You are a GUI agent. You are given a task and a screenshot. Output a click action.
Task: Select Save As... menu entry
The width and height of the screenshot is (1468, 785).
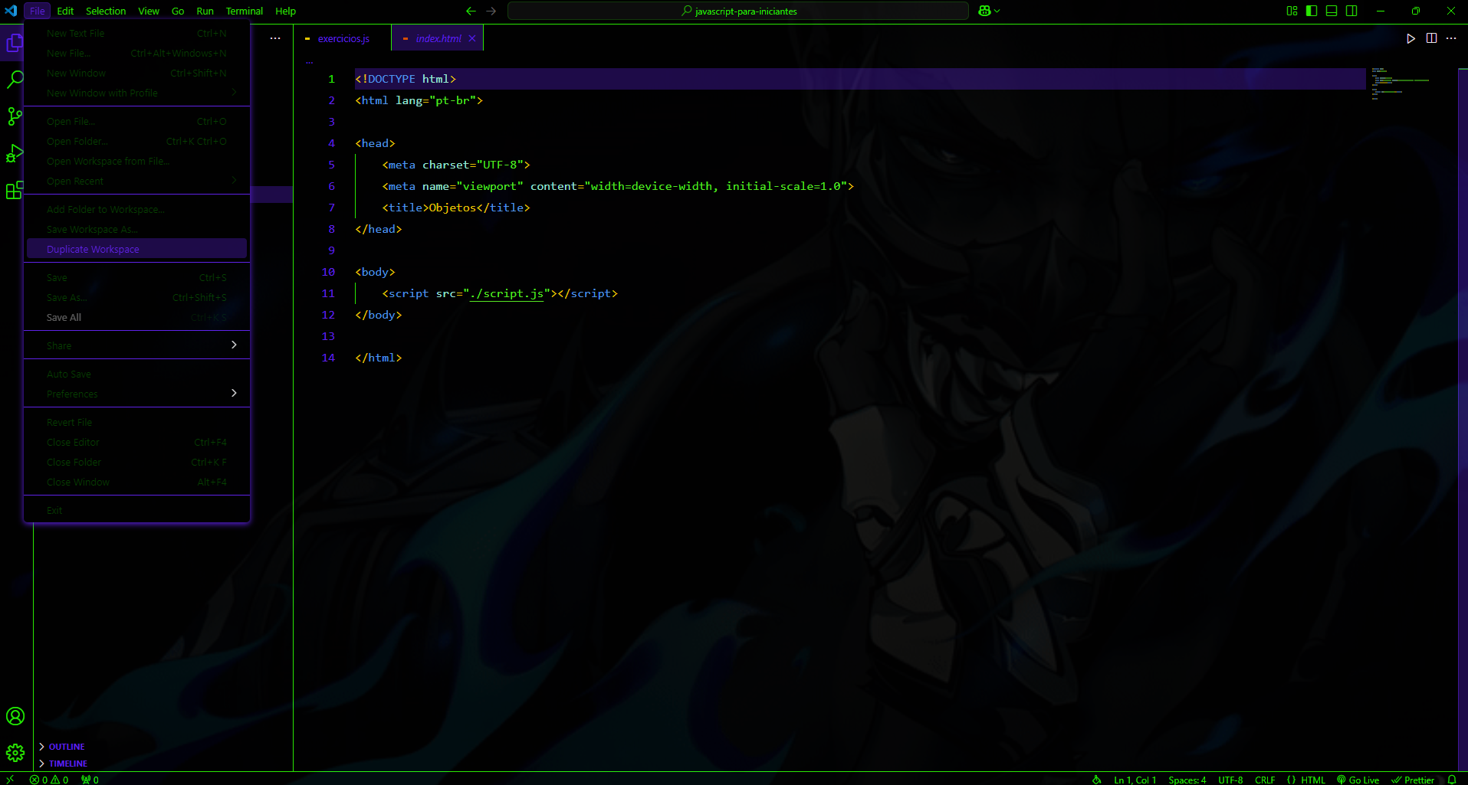(x=137, y=297)
